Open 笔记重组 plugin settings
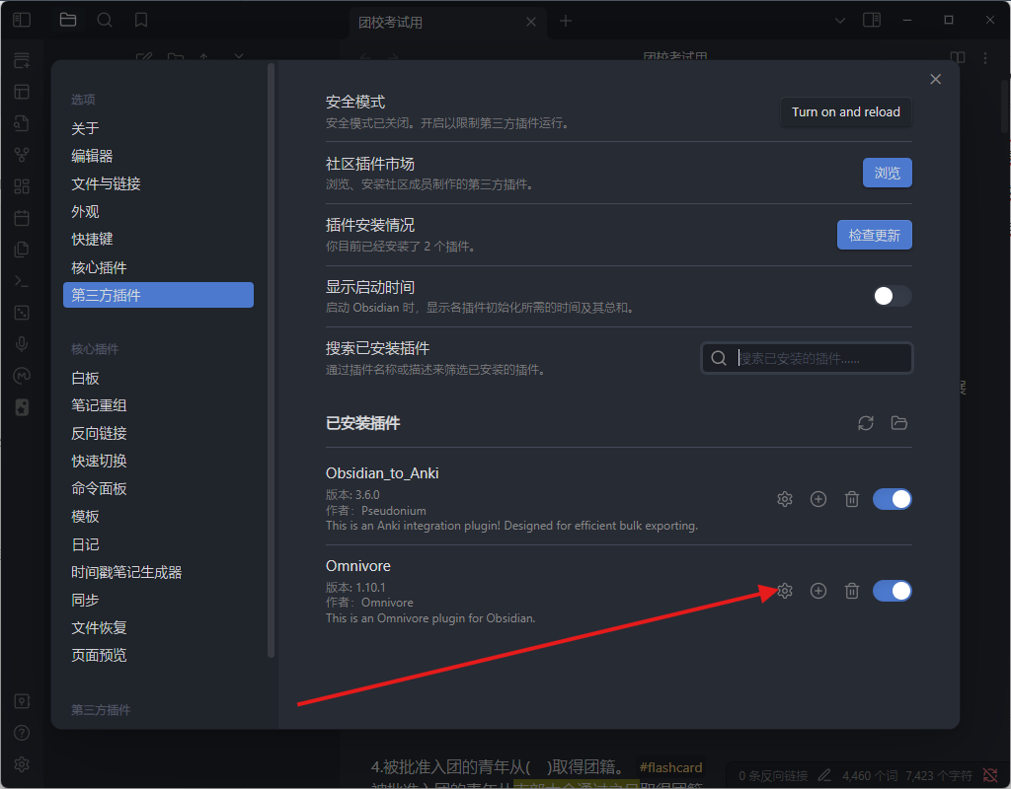1011x789 pixels. pyautogui.click(x=159, y=405)
